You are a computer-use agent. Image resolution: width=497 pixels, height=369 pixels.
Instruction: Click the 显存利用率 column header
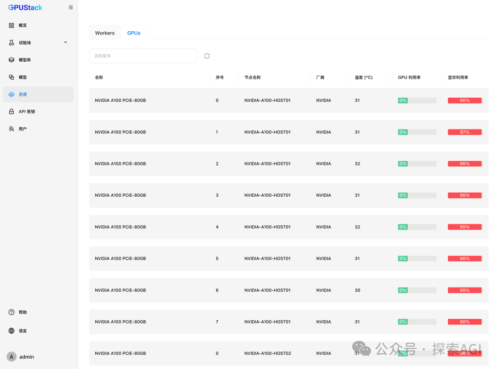(458, 77)
